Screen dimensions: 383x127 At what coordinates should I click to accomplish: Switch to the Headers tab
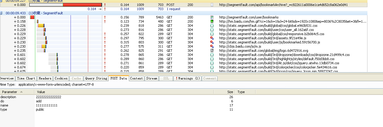pyautogui.click(x=45, y=78)
